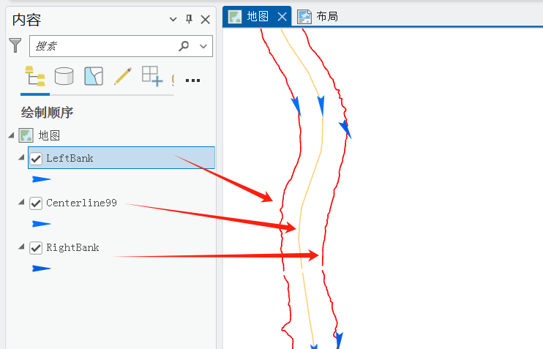Viewport: 543px width, 349px height.
Task: Open Contents pane options chevron
Action: (173, 19)
